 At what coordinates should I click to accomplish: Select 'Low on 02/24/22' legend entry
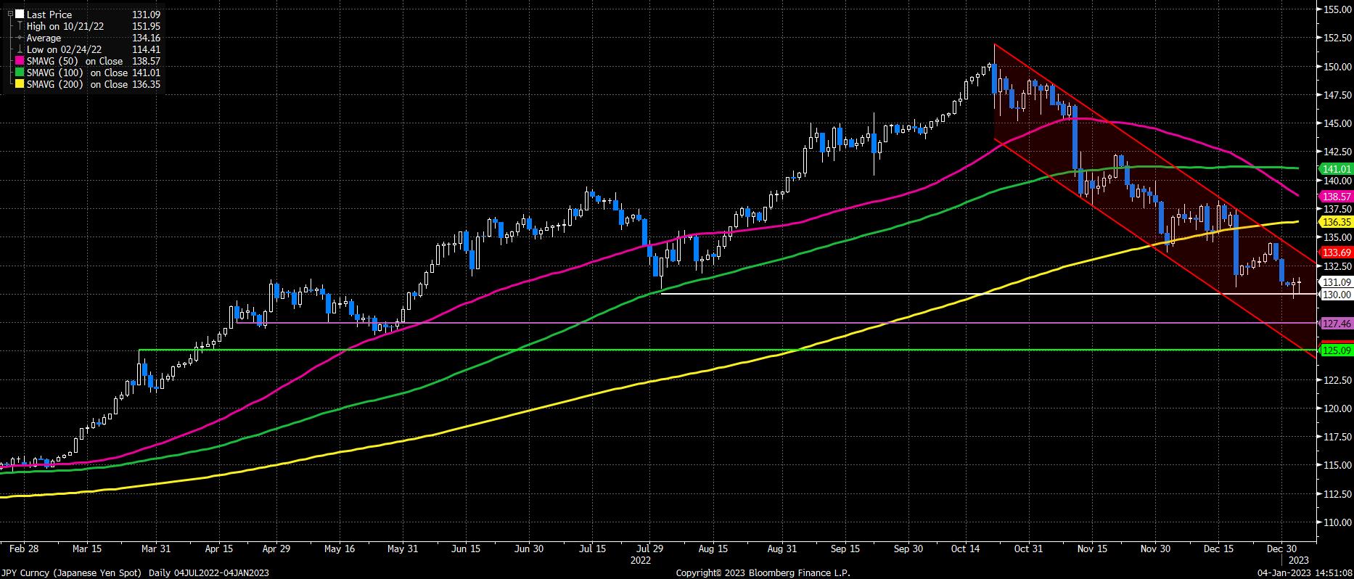click(x=64, y=49)
